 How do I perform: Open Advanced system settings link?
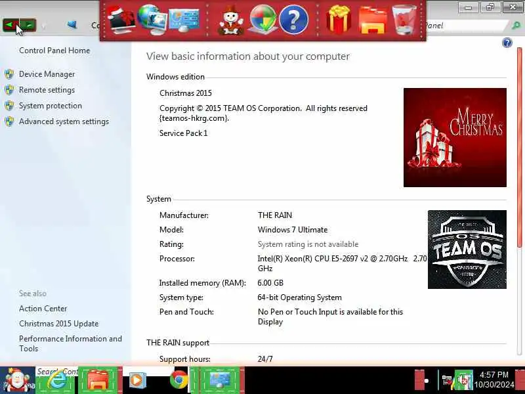click(x=64, y=121)
